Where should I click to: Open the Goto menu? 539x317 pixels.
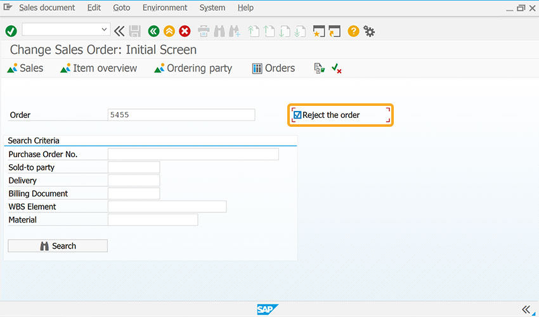tap(122, 8)
